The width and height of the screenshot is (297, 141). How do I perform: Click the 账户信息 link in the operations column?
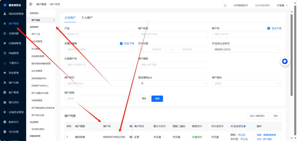[x=267, y=139]
